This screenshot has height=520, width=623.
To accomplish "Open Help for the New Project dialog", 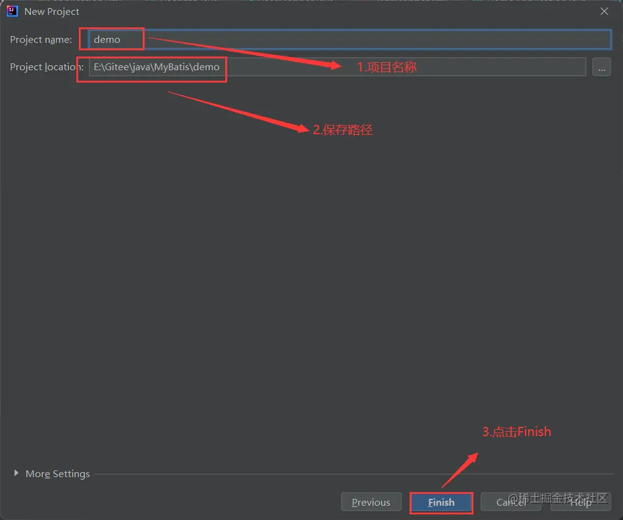I will (x=580, y=502).
